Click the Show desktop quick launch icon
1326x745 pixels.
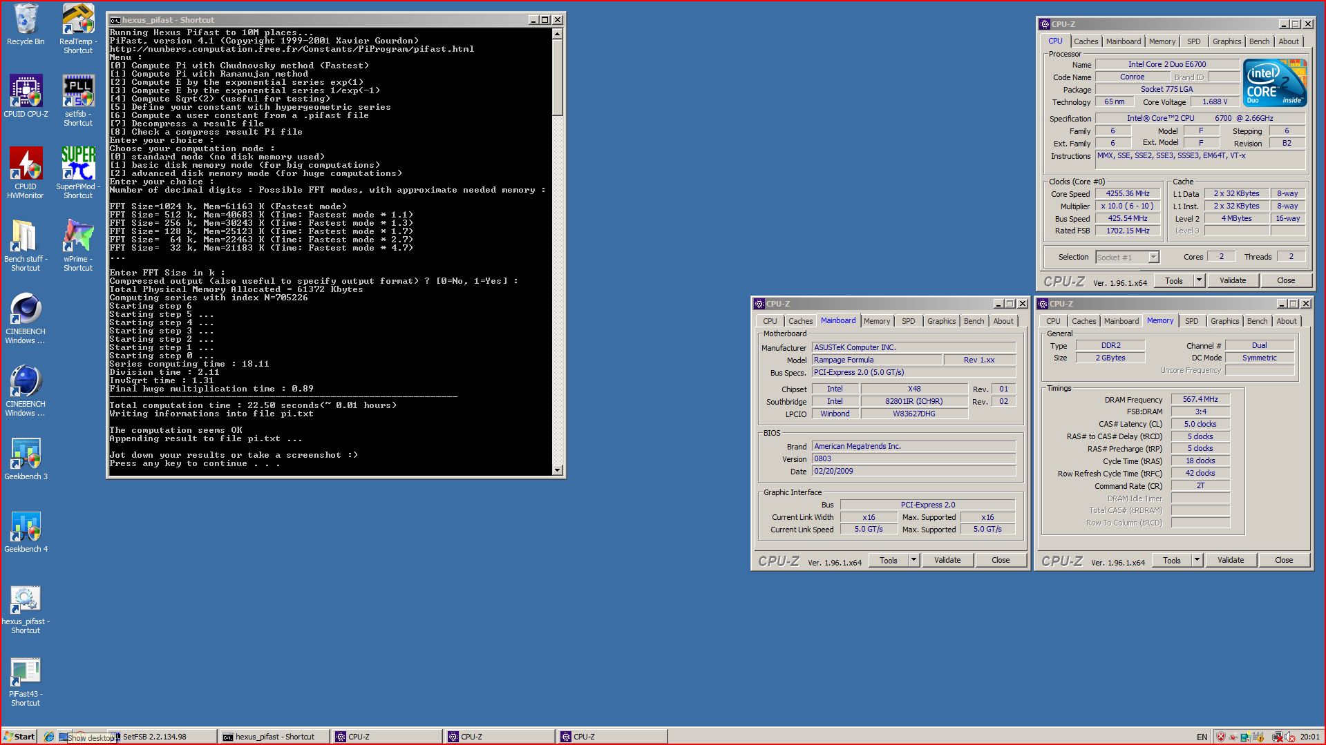64,737
